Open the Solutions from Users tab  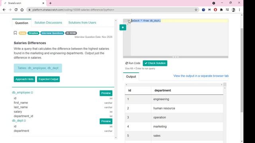(82, 23)
